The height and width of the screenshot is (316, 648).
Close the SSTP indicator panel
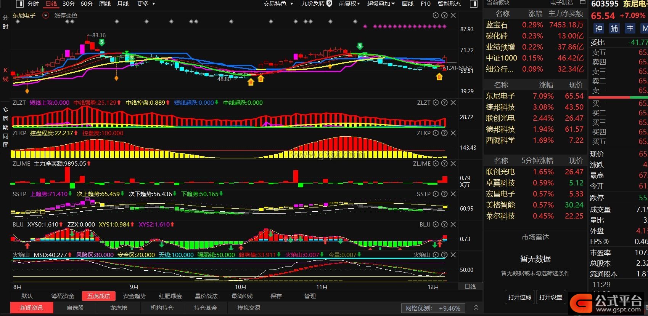453,194
